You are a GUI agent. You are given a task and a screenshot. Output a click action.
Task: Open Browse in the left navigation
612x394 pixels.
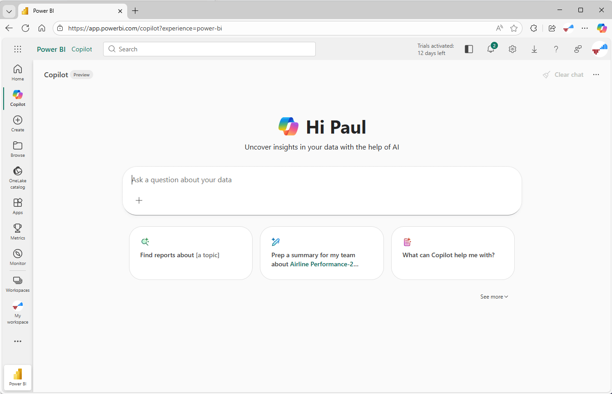coord(18,149)
